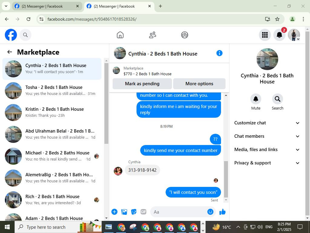Open the tab search dropdown arrow
Screen dimensions: 310x233
pyautogui.click(x=6, y=6)
